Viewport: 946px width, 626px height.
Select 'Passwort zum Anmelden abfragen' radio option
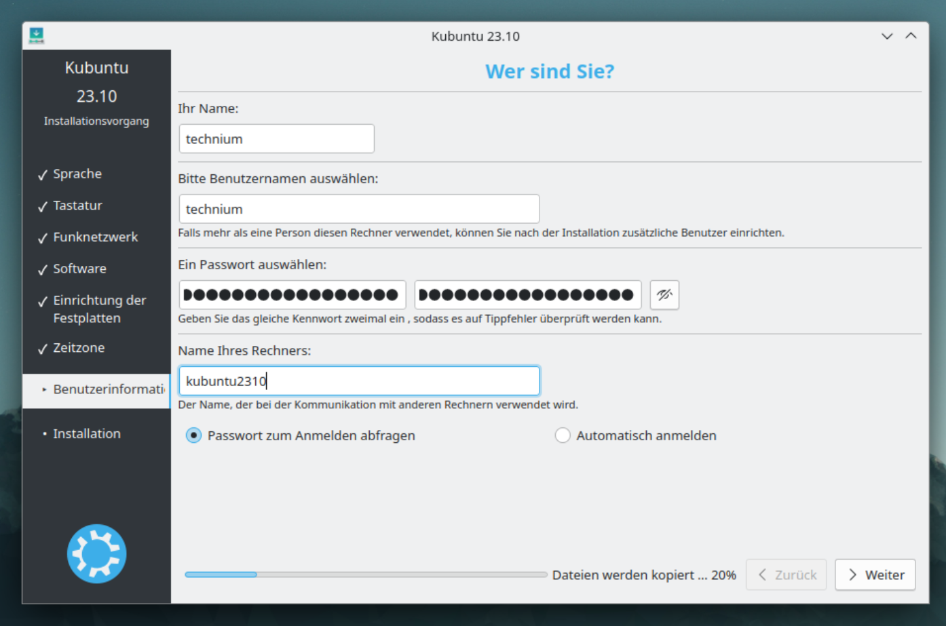tap(194, 435)
